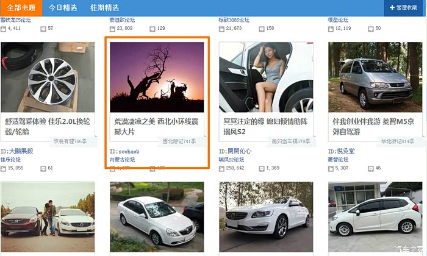427x256 pixels.
Task: Click the views icon beside 4,411
Action: click(x=3, y=29)
